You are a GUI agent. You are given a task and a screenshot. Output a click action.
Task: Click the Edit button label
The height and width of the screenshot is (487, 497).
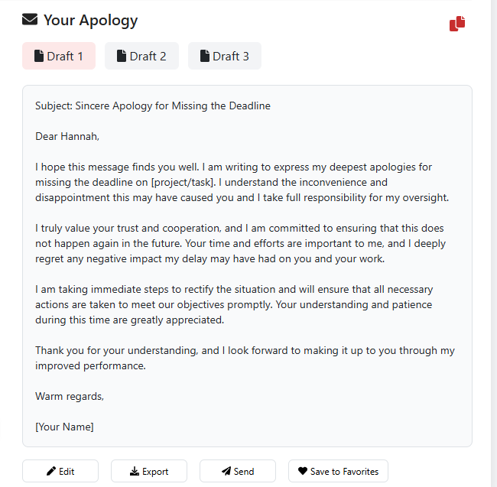pyautogui.click(x=67, y=472)
